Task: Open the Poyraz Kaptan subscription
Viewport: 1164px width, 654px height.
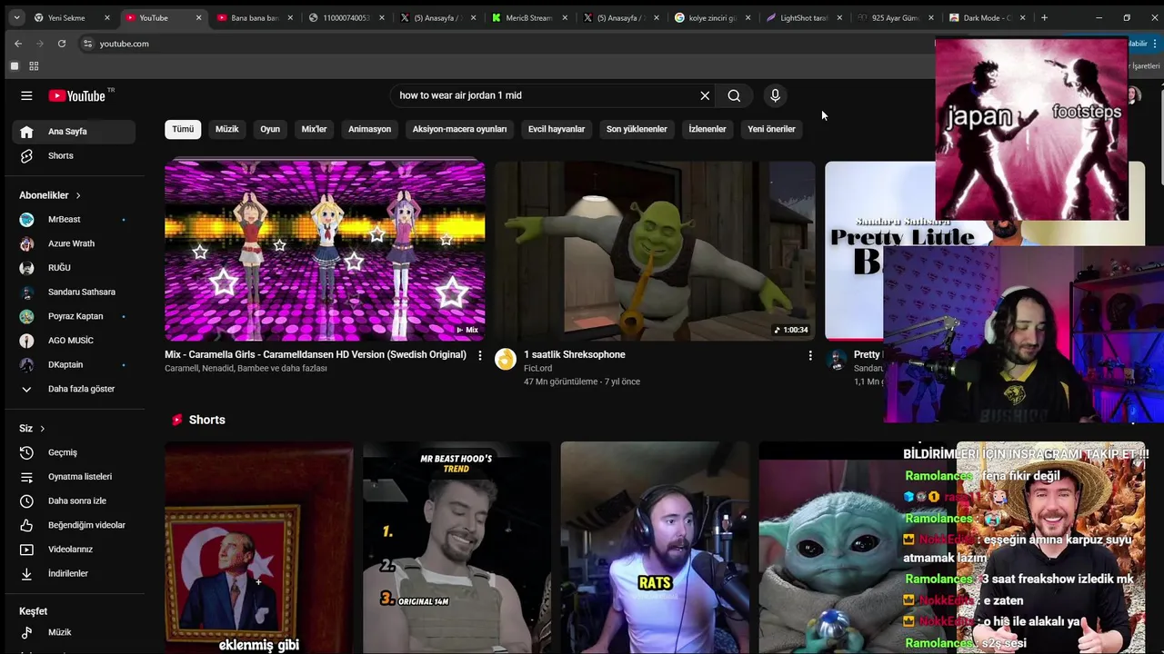Action: pos(74,316)
